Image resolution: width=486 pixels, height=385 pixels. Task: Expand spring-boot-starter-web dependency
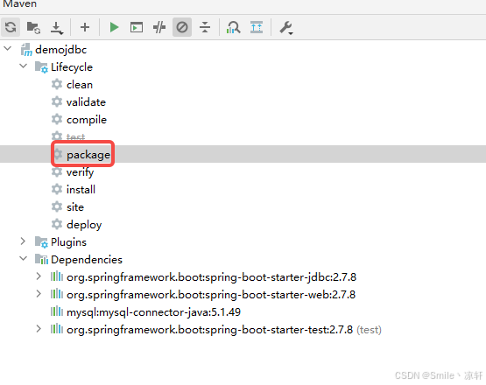coord(39,294)
